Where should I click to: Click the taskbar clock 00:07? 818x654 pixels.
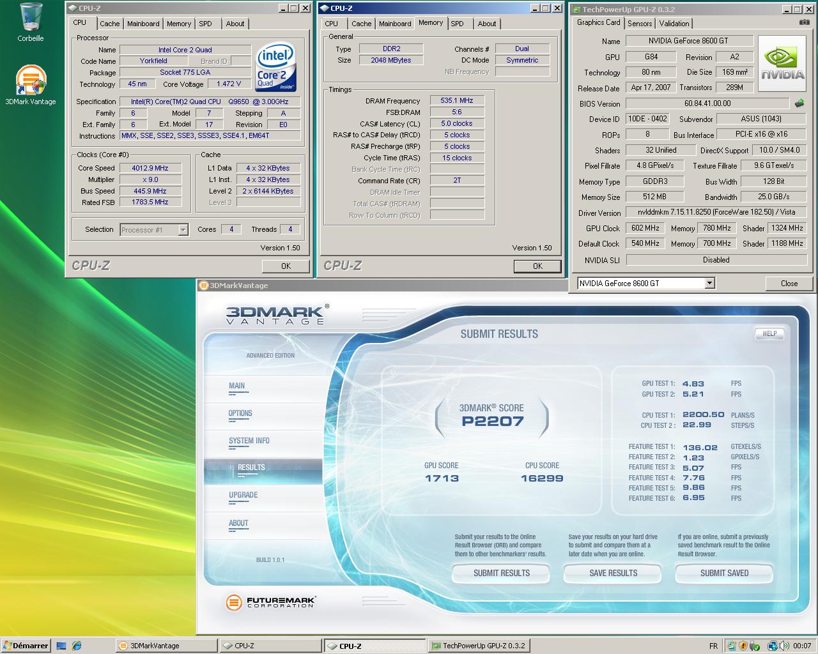point(802,646)
